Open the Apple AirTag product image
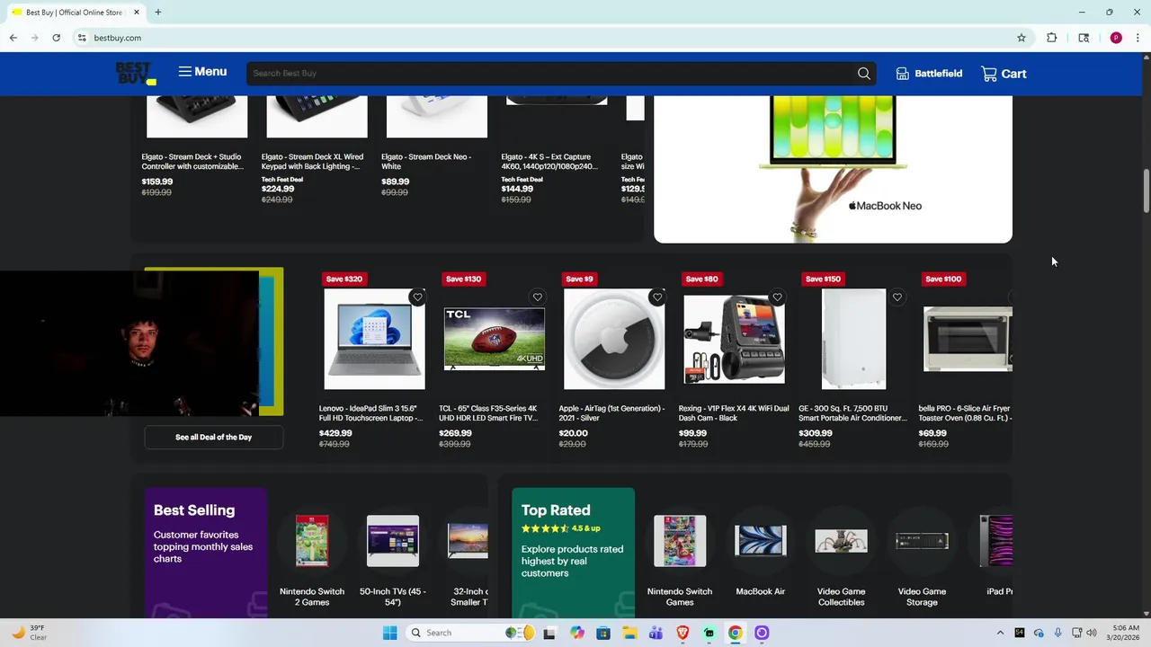The image size is (1151, 647). [x=614, y=339]
